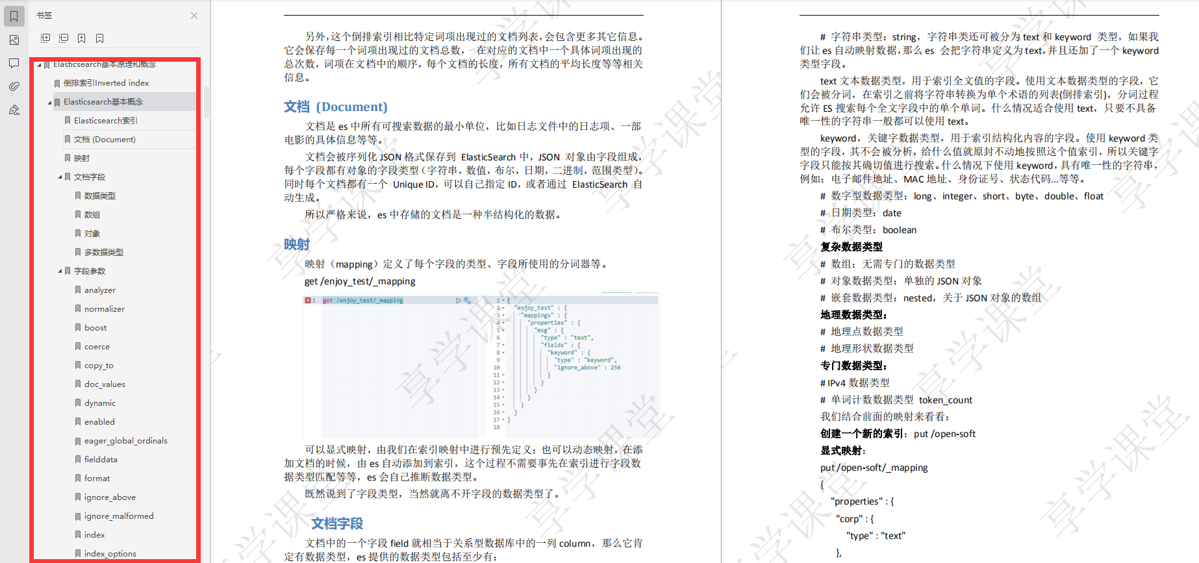The height and width of the screenshot is (563, 1199).
Task: Click the 地理数据类型 bold heading
Action: click(x=853, y=315)
